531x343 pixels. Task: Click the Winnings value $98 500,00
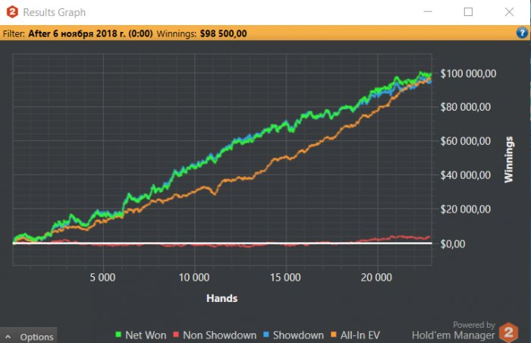(223, 33)
